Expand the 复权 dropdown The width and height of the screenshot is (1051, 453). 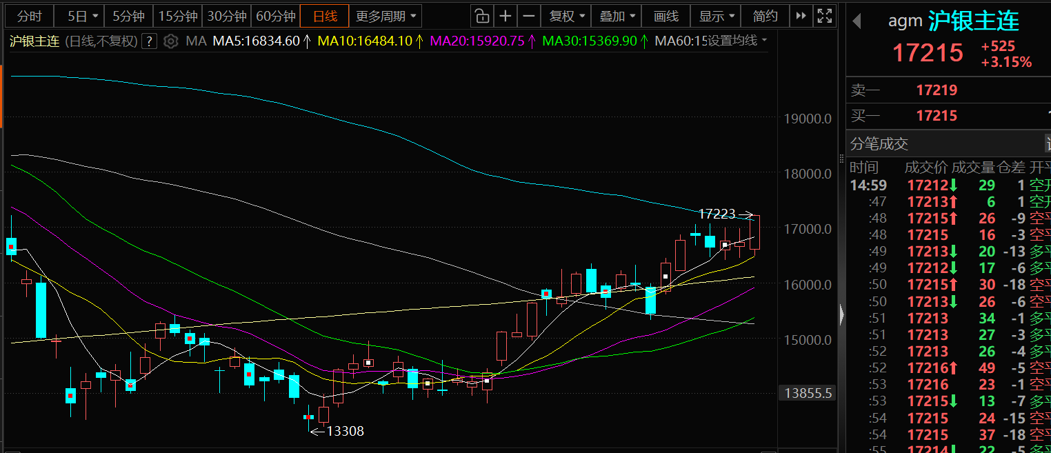point(568,16)
